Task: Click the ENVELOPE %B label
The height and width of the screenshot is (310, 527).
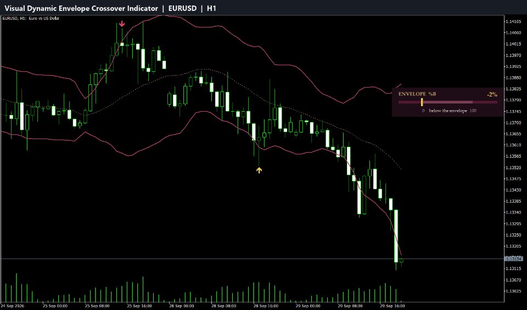Action: pos(417,94)
